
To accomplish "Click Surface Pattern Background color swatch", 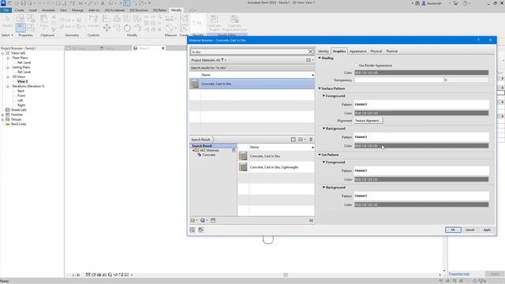I will 421,146.
